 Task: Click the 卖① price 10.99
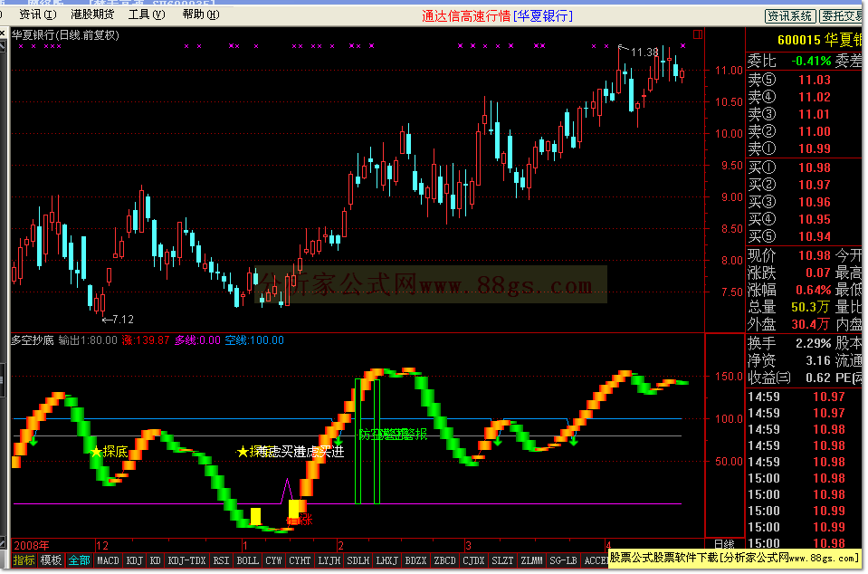tap(814, 148)
